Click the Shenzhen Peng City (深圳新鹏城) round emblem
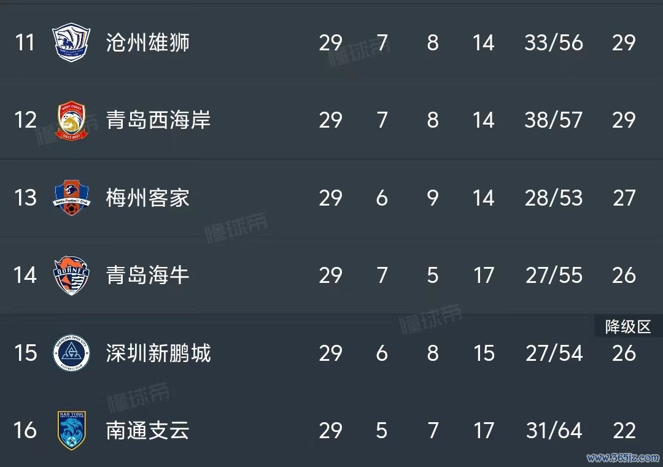The width and height of the screenshot is (663, 467). click(71, 353)
